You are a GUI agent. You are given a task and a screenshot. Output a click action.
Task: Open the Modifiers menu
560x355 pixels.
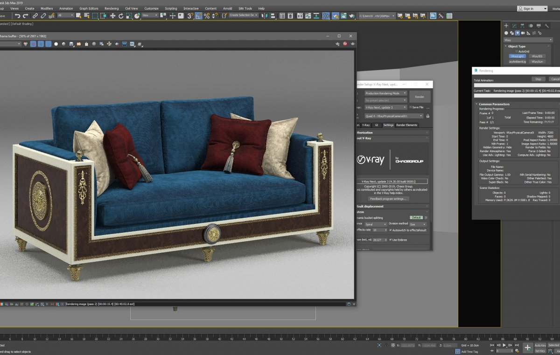coord(47,8)
